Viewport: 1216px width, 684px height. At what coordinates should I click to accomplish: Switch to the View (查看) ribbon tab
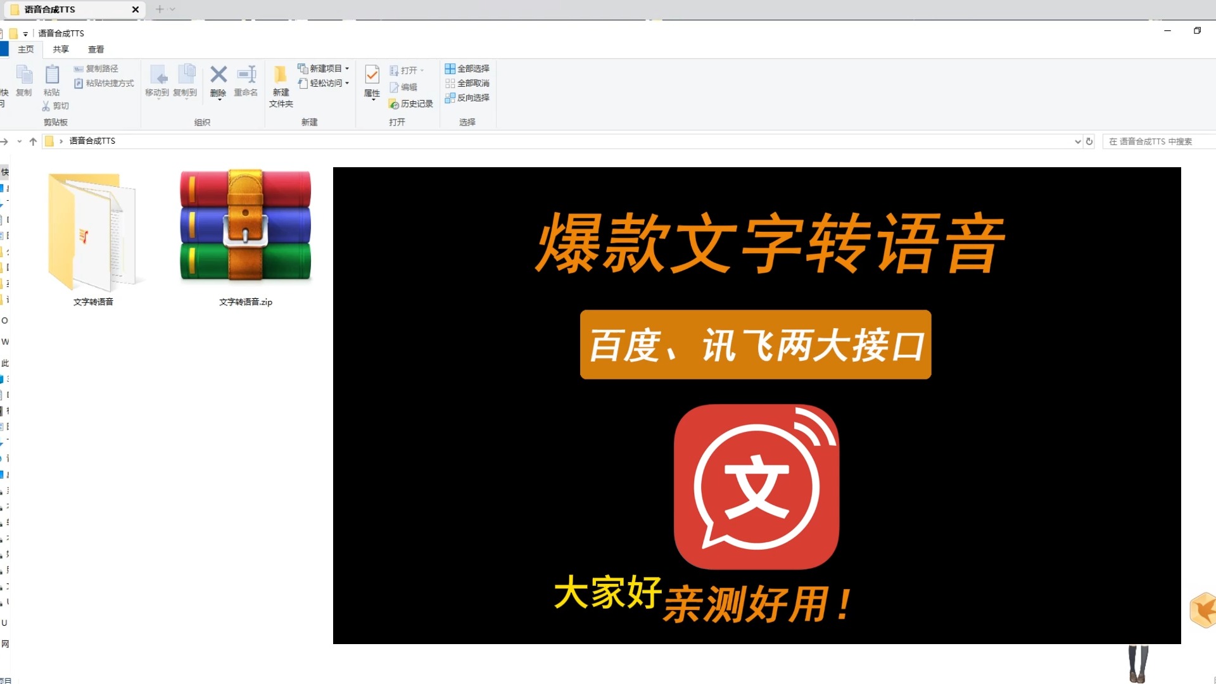[96, 49]
